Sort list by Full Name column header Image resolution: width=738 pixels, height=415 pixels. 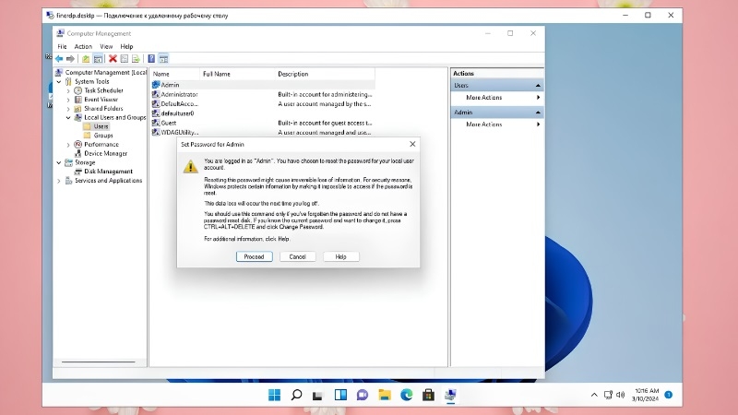(x=238, y=74)
